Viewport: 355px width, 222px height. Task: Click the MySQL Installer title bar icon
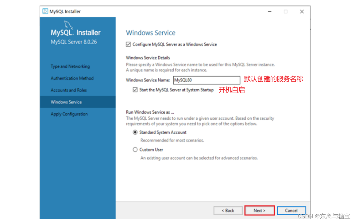click(45, 11)
